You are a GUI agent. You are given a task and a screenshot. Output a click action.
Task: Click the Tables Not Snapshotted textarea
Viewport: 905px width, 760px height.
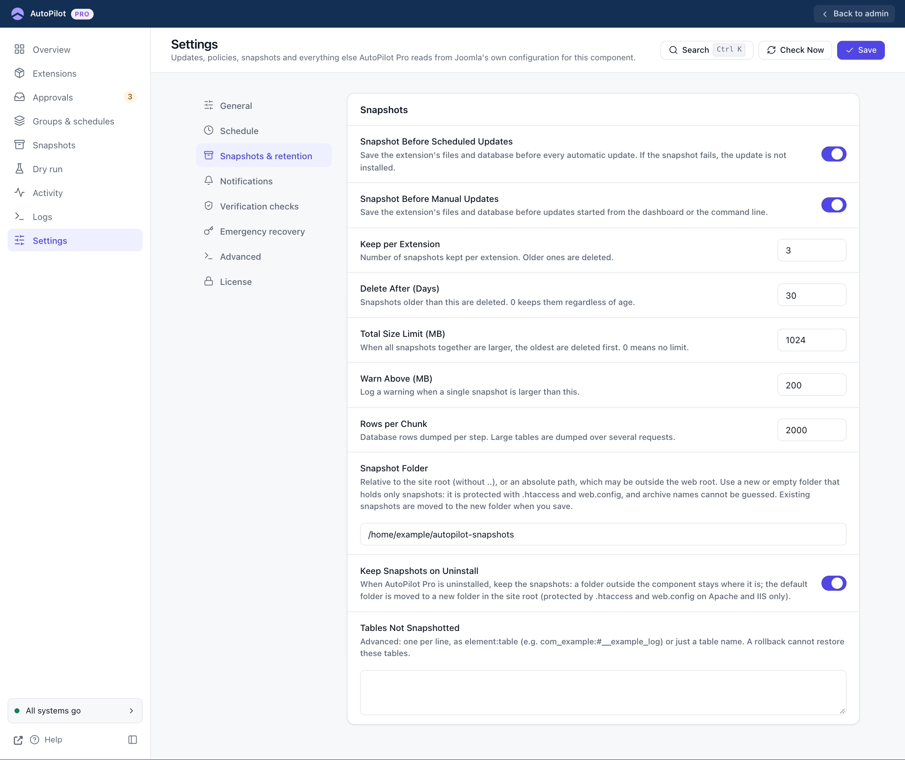[x=603, y=693]
